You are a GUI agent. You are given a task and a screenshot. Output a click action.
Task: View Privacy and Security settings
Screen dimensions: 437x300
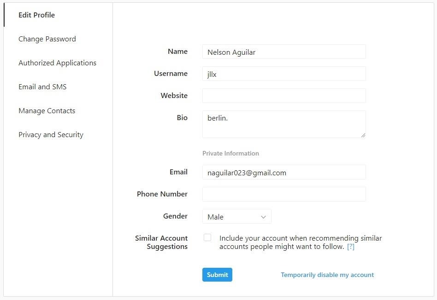click(x=50, y=134)
